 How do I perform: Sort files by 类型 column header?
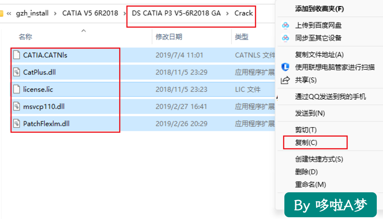click(241, 37)
